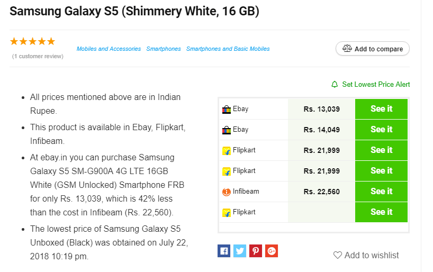Screen dimensions: 433x272
Task: Click the Infibeam store logo
Action: pyautogui.click(x=227, y=192)
